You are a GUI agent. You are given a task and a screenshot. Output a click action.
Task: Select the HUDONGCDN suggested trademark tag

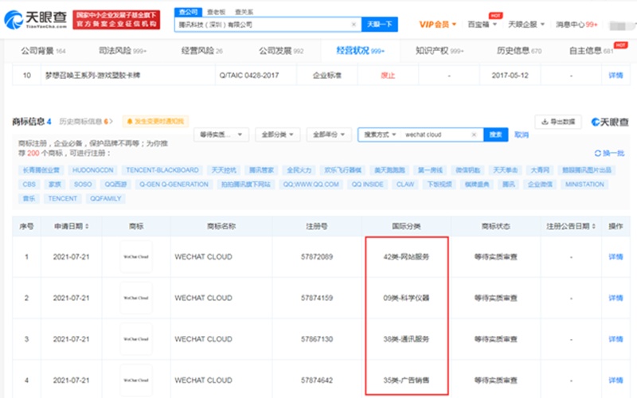92,170
